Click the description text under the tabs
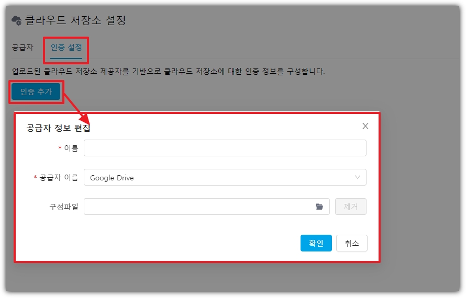Viewport: 466px width, 298px height. [168, 71]
